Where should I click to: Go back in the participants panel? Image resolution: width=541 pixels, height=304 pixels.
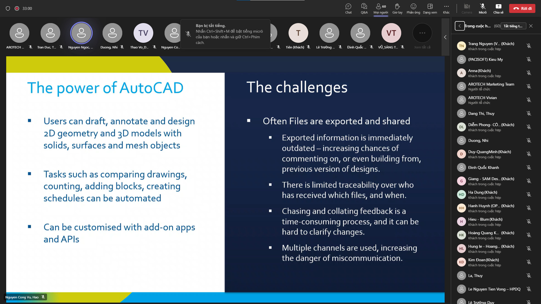coord(460,26)
